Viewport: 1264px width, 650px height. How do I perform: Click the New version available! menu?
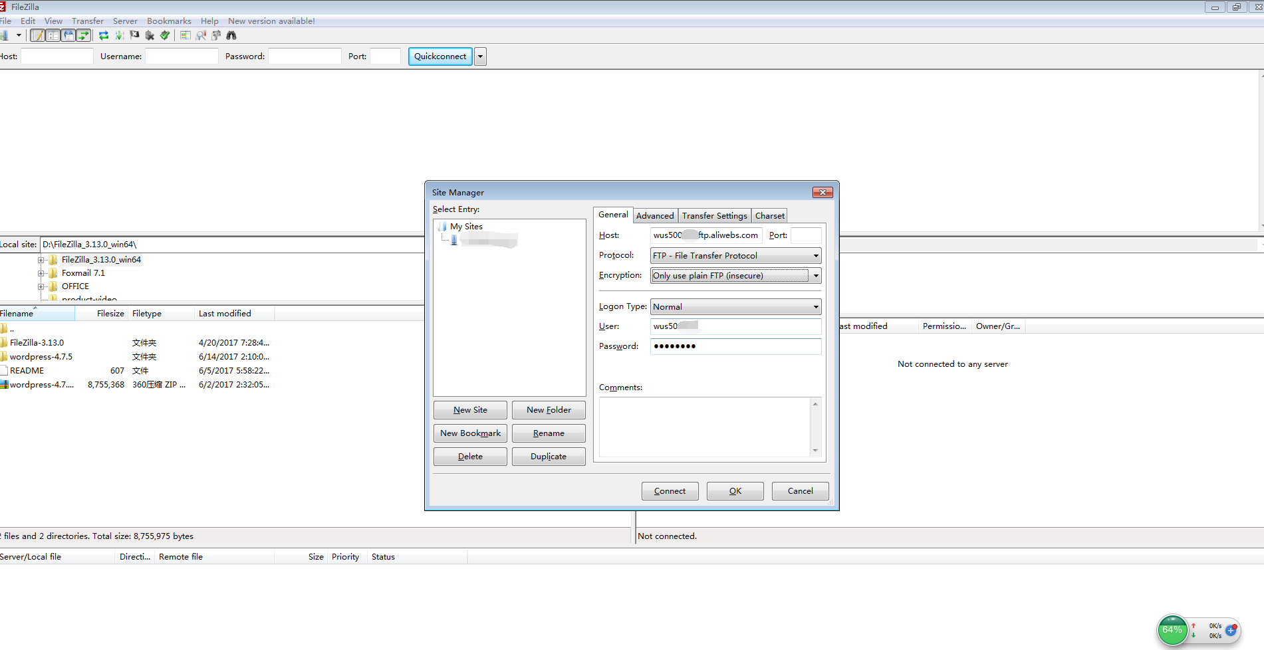[x=271, y=21]
